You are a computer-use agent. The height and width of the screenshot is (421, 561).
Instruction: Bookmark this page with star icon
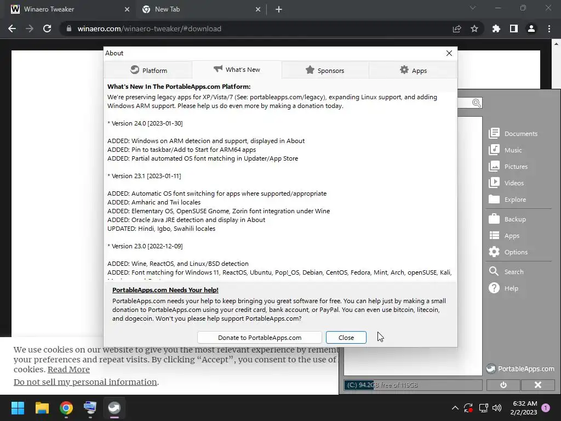pos(474,29)
